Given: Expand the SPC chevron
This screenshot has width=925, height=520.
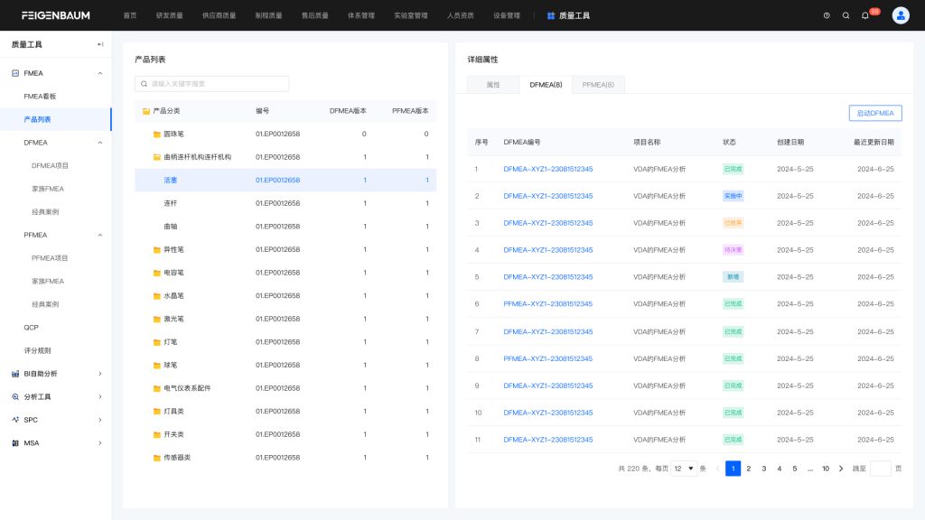Looking at the screenshot, I should 100,420.
